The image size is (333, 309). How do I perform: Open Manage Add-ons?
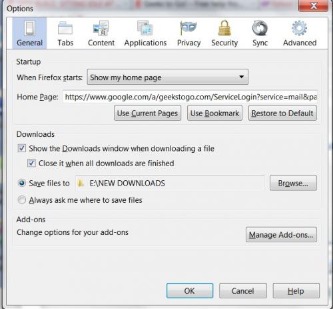pyautogui.click(x=281, y=234)
